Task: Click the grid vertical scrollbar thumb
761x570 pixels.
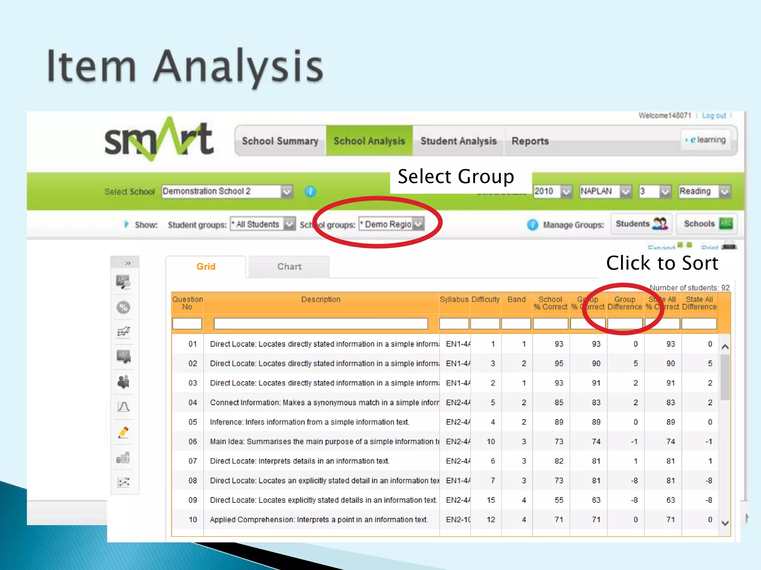Action: click(x=725, y=377)
